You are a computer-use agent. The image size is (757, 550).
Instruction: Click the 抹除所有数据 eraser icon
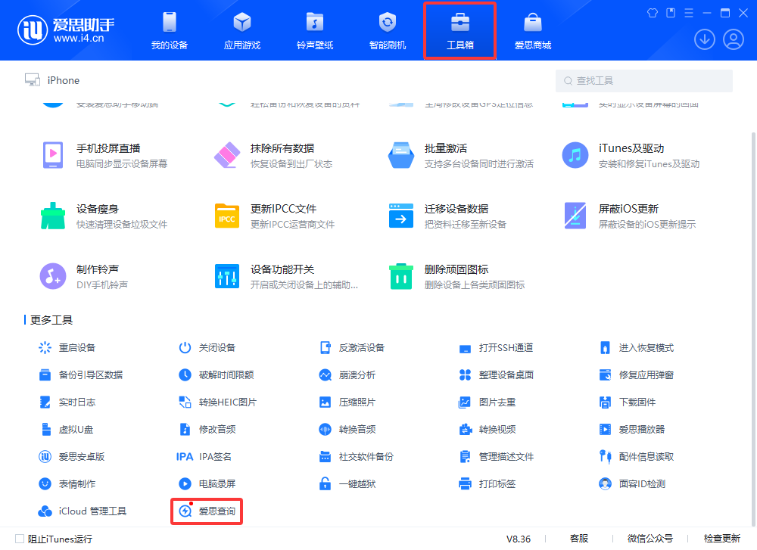(x=227, y=155)
